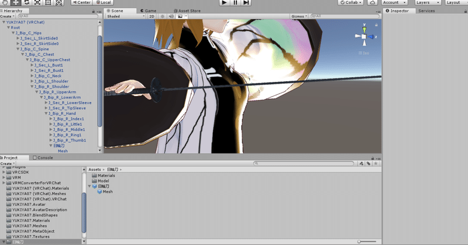Open the Console tab
The height and width of the screenshot is (245, 468).
(43, 157)
